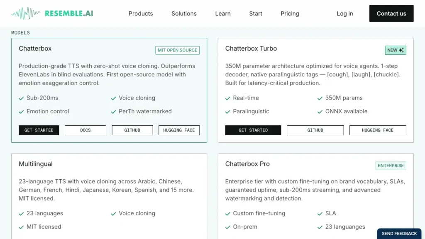Click the 'Paralinguistic' feature text
The image size is (425, 239).
pyautogui.click(x=251, y=111)
